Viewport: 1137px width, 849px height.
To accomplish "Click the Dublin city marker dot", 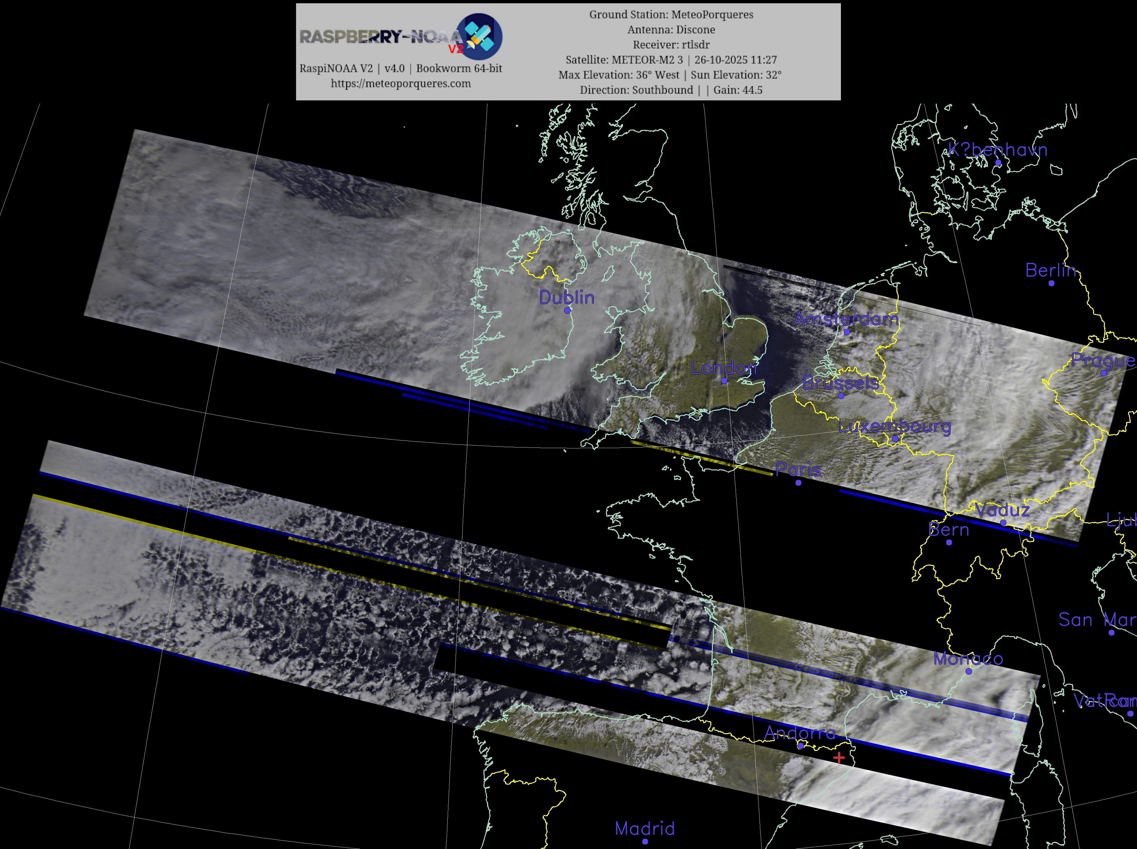I will coord(568,310).
